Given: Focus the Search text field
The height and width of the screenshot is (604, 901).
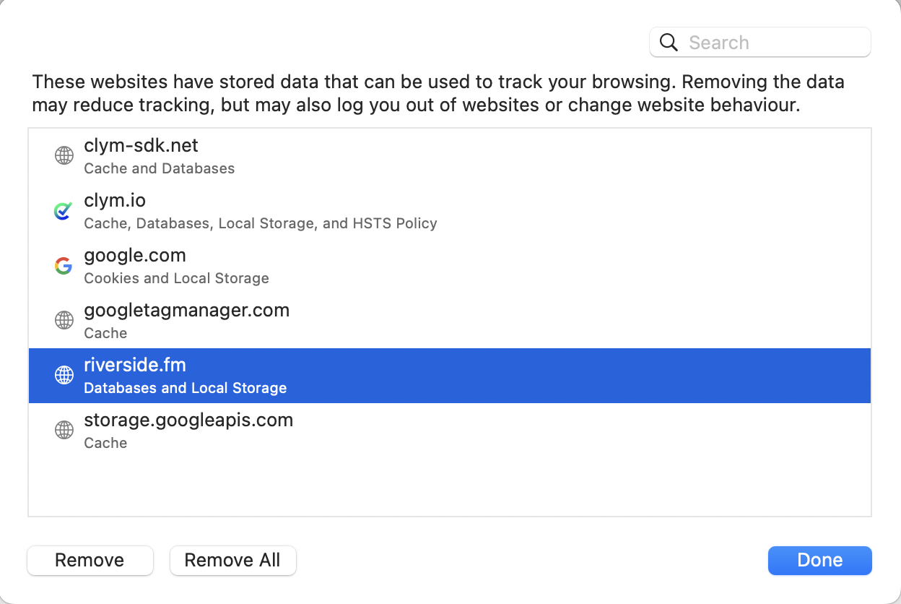Looking at the screenshot, I should (772, 43).
